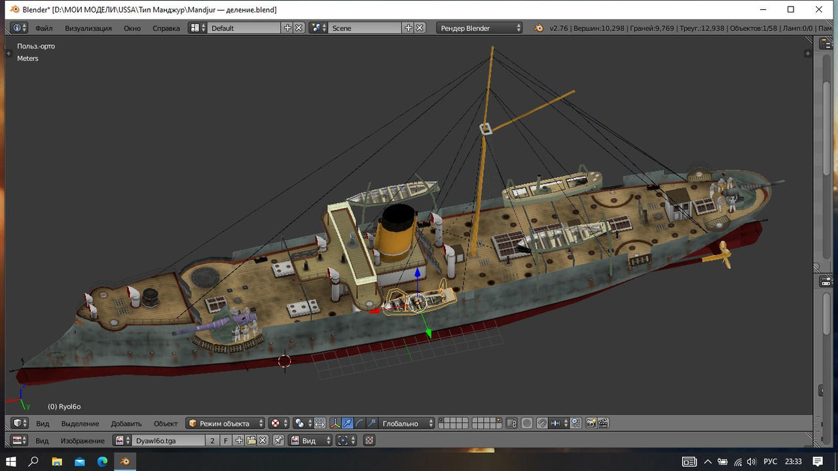This screenshot has height=471, width=838.
Task: Expand the Глобально orientation dropdown
Action: pos(407,423)
